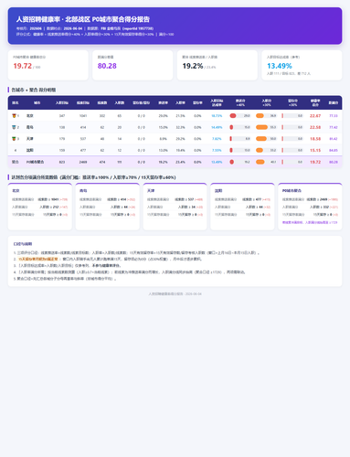Click the footer text dated 2026-06-04
This screenshot has height=457, width=350.
pos(175,294)
